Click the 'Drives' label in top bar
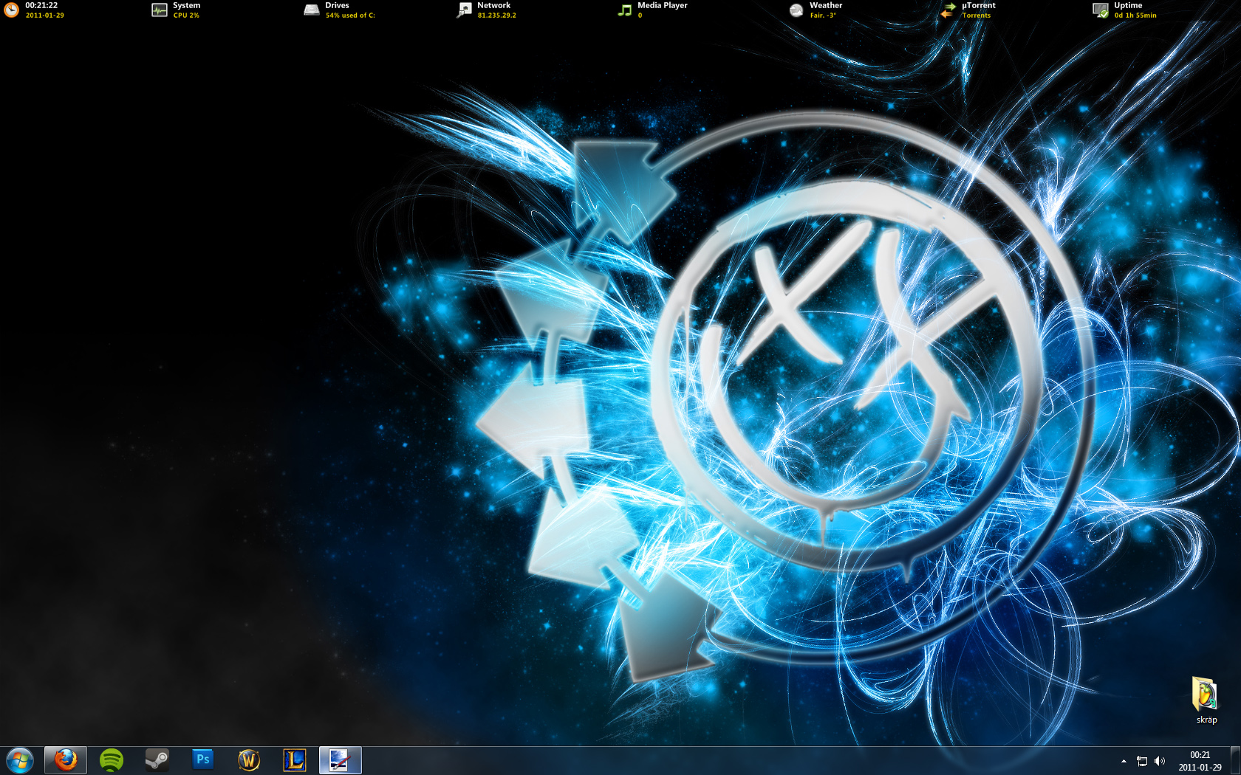The image size is (1241, 775). pyautogui.click(x=337, y=5)
